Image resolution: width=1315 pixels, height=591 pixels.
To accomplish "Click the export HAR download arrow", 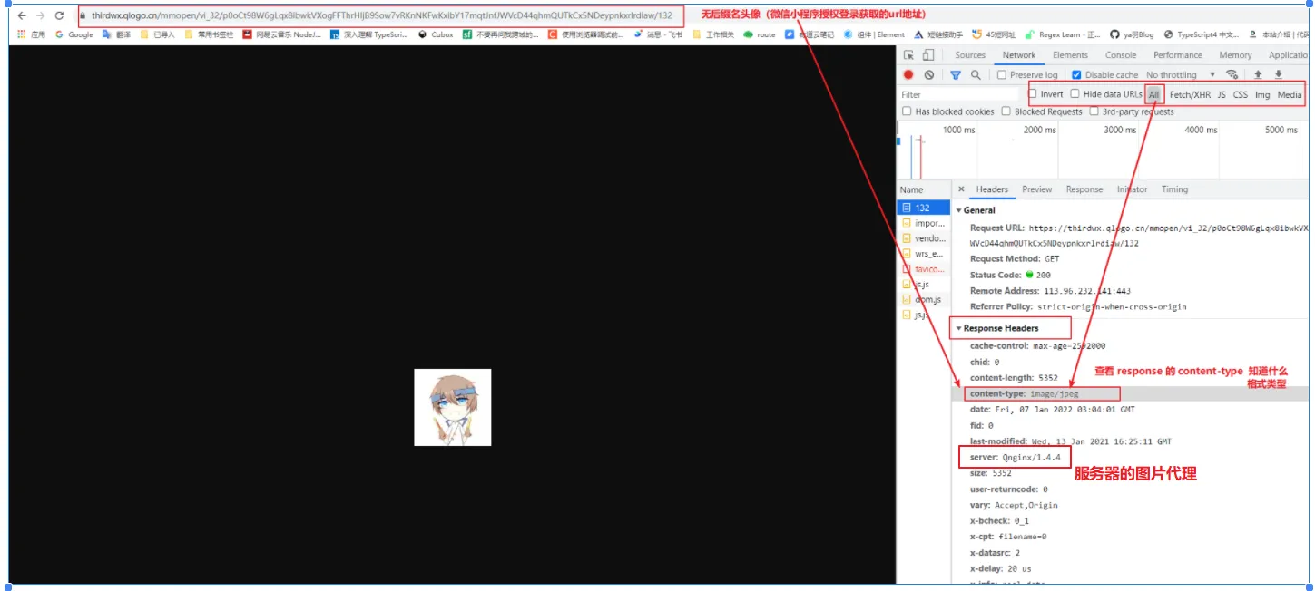I will tap(1279, 75).
